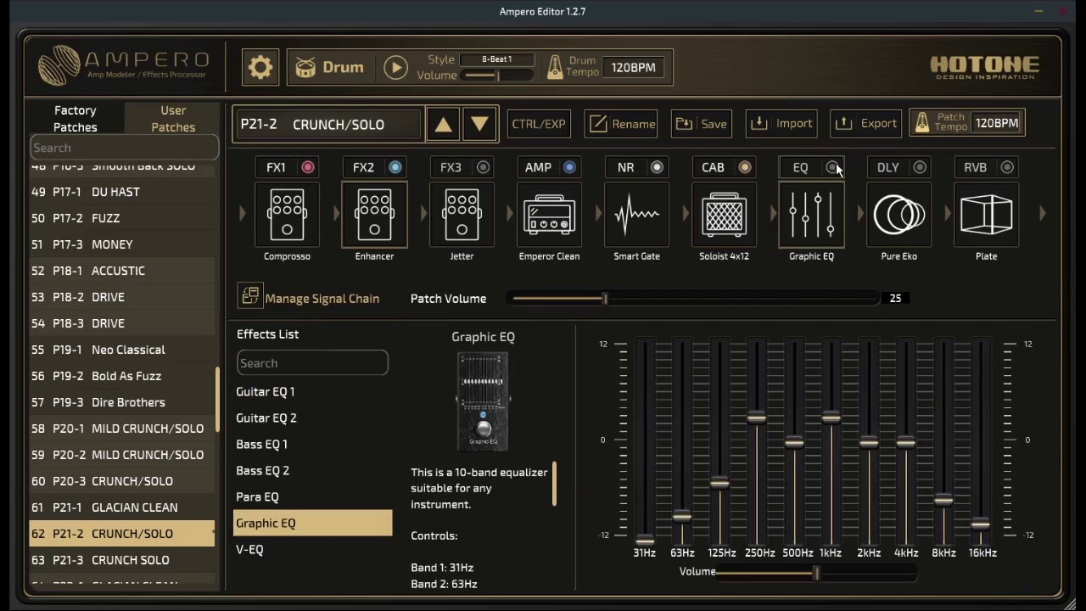The height and width of the screenshot is (611, 1086).
Task: Select the Compresso pedal icon
Action: pos(287,214)
